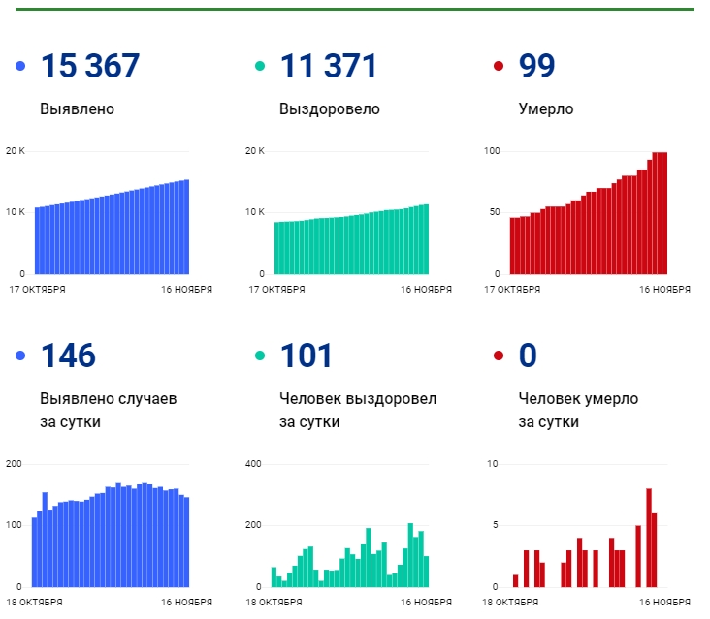Click the teal dot beside 11 371
The image size is (710, 619).
tap(260, 66)
